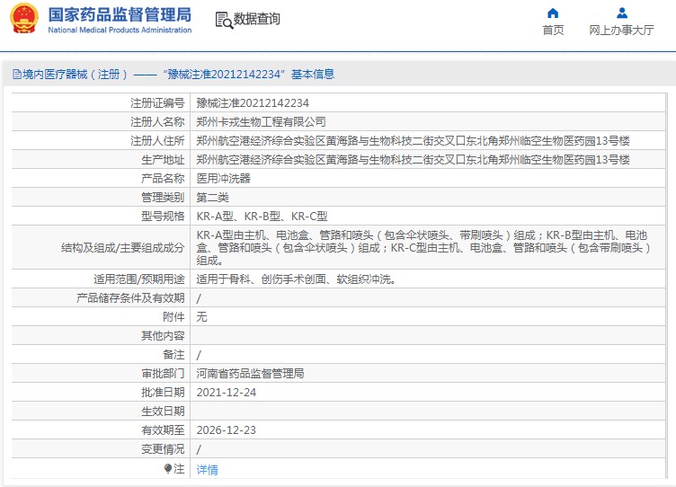Click 适用于骨科、创伤手术创面 scope text
Screen dimensions: 676x487
pos(296,279)
